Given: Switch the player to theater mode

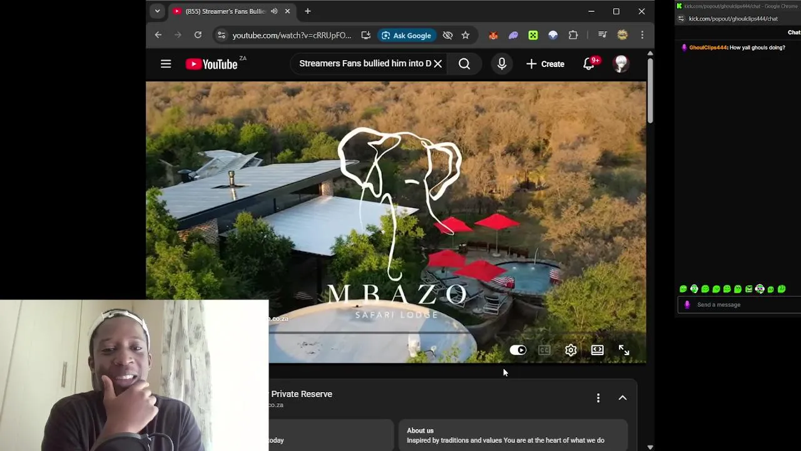Looking at the screenshot, I should (x=597, y=350).
